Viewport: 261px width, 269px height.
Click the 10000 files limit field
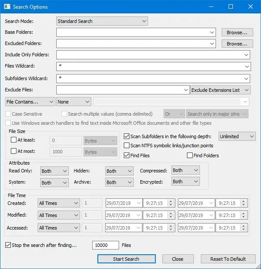click(105, 245)
